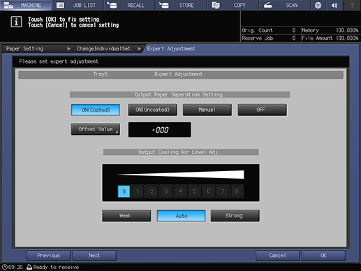Select Auto cooling air
Image resolution: width=361 pixels, height=271 pixels.
(181, 216)
